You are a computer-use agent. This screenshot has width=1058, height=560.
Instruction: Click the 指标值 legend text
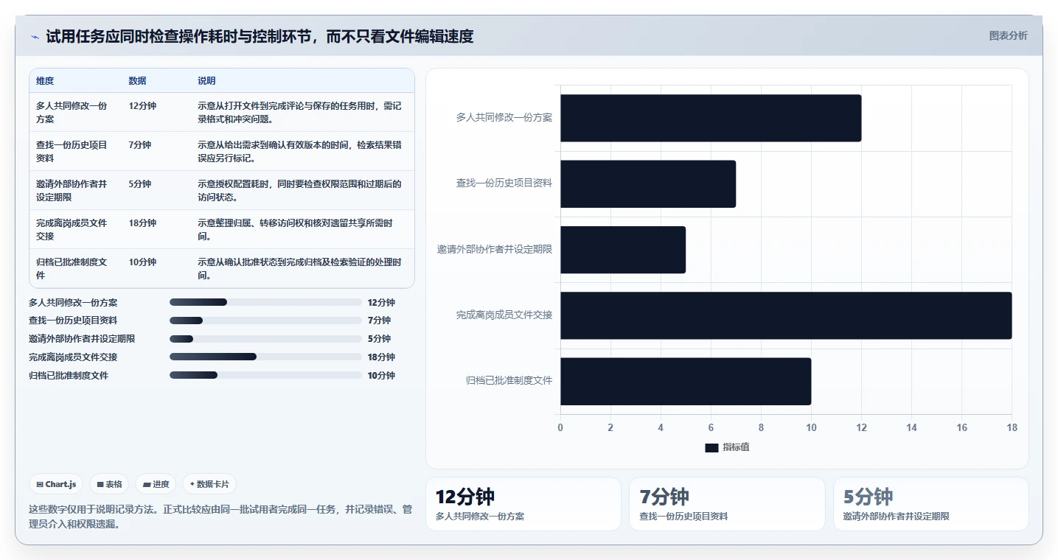click(x=736, y=447)
